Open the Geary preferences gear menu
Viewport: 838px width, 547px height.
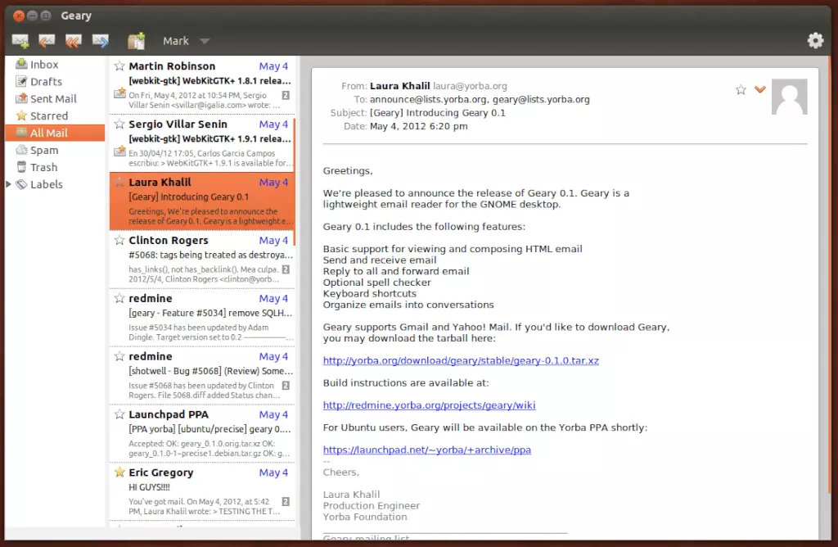click(x=815, y=39)
